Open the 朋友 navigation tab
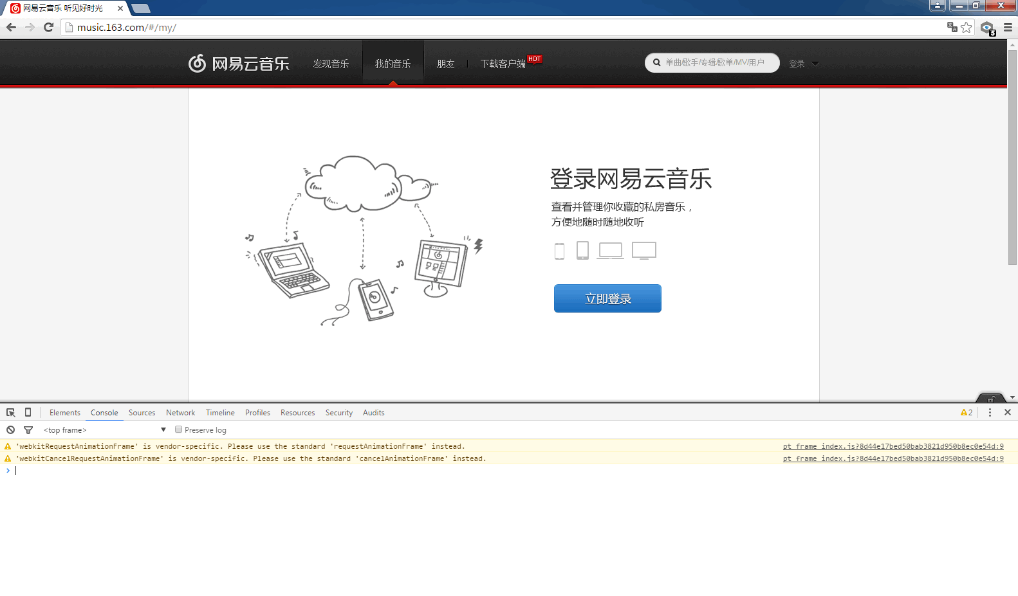1018x596 pixels. 445,64
